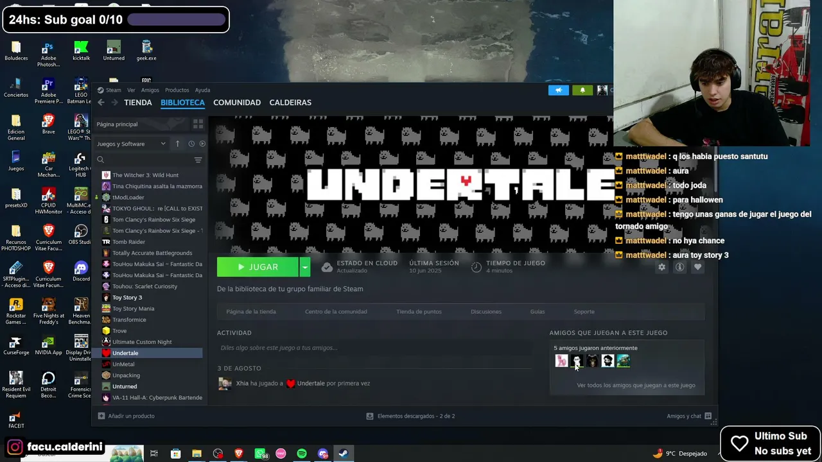Open the Productos menu
Viewport: 822px width, 462px height.
coord(177,90)
